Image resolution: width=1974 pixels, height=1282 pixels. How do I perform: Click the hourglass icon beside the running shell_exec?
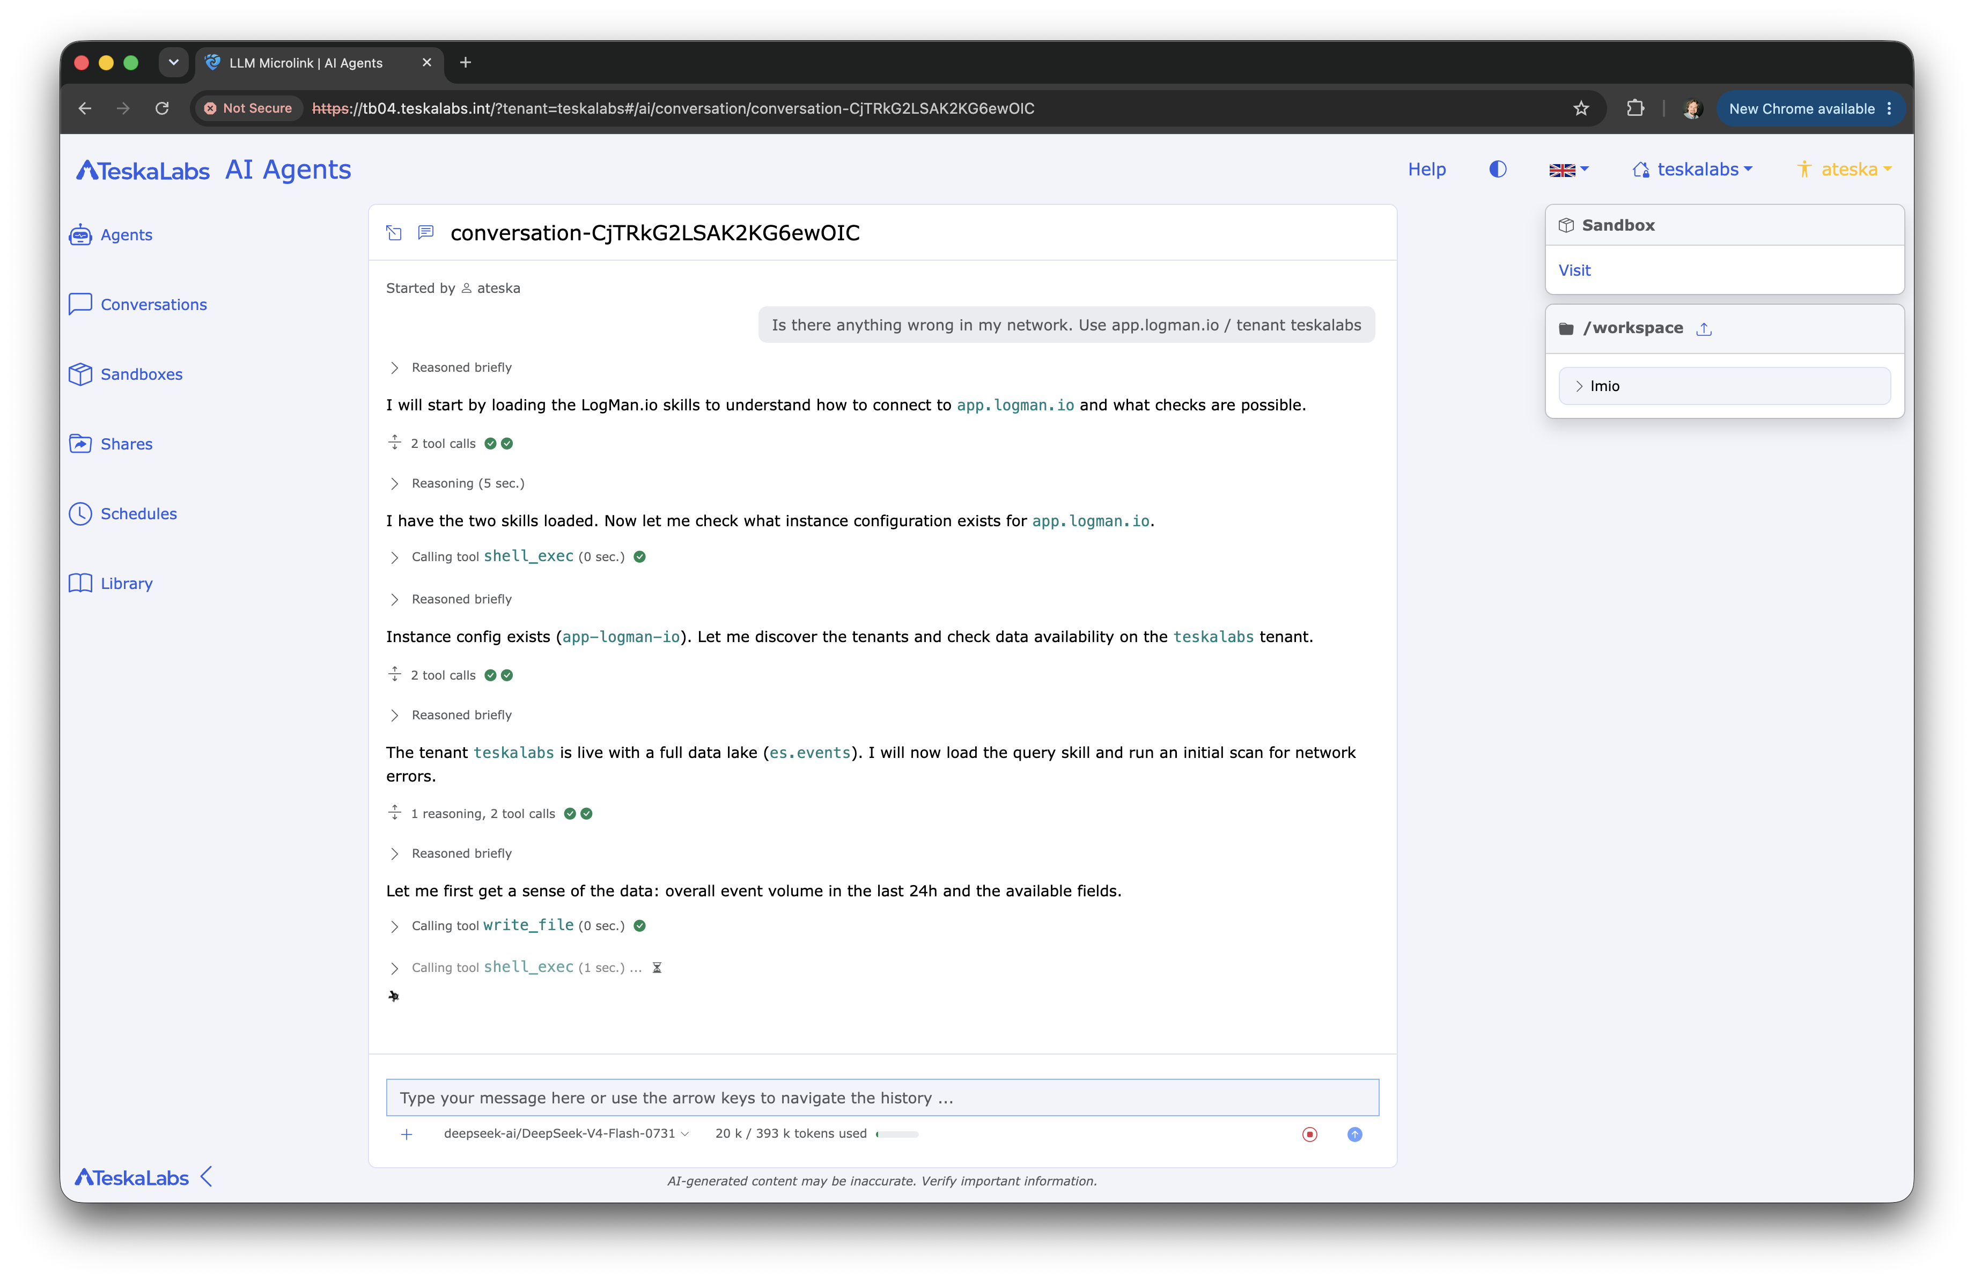point(657,968)
